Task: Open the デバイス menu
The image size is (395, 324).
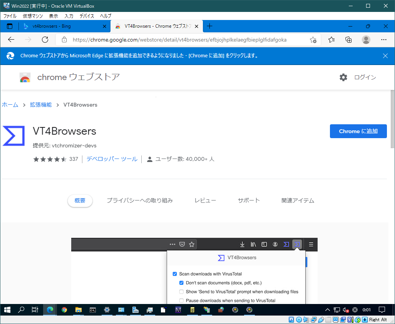Action: coord(87,16)
